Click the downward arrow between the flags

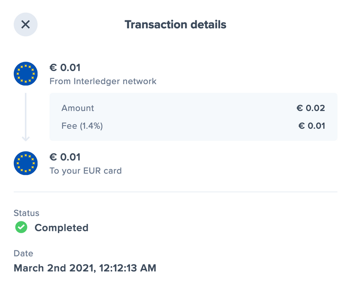click(26, 117)
